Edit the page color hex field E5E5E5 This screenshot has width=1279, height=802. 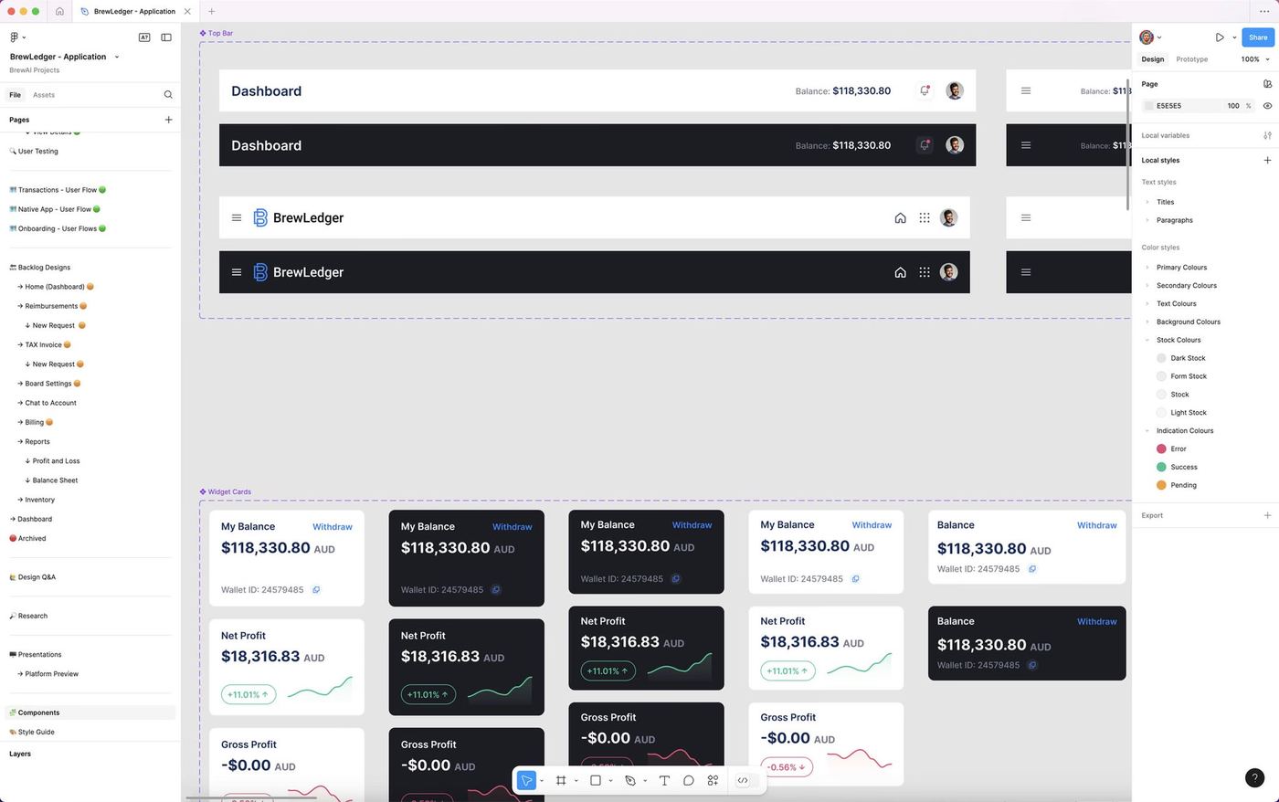pos(1169,106)
